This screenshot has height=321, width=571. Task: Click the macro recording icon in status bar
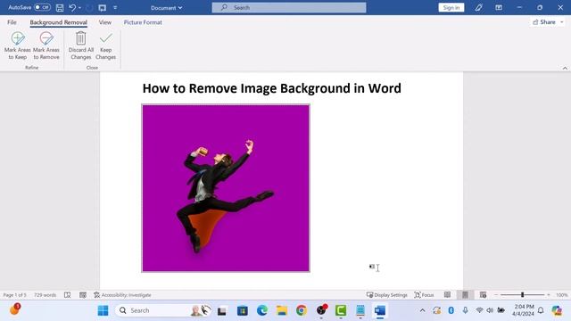tap(83, 295)
